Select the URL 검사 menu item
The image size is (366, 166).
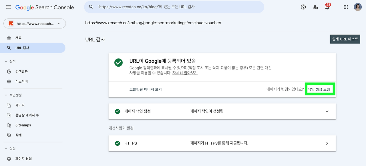click(21, 48)
